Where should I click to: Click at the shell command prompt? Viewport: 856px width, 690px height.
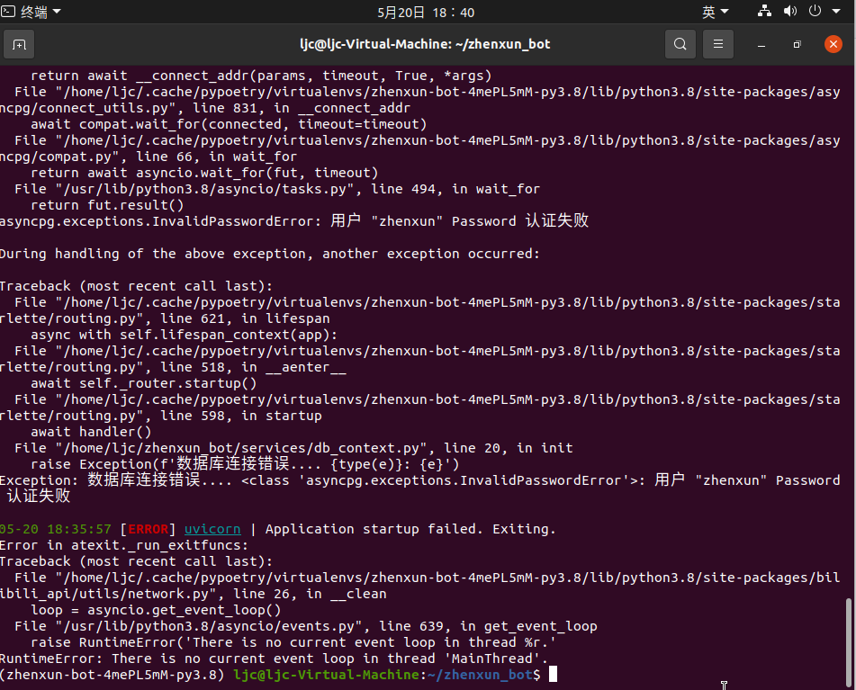(538, 675)
